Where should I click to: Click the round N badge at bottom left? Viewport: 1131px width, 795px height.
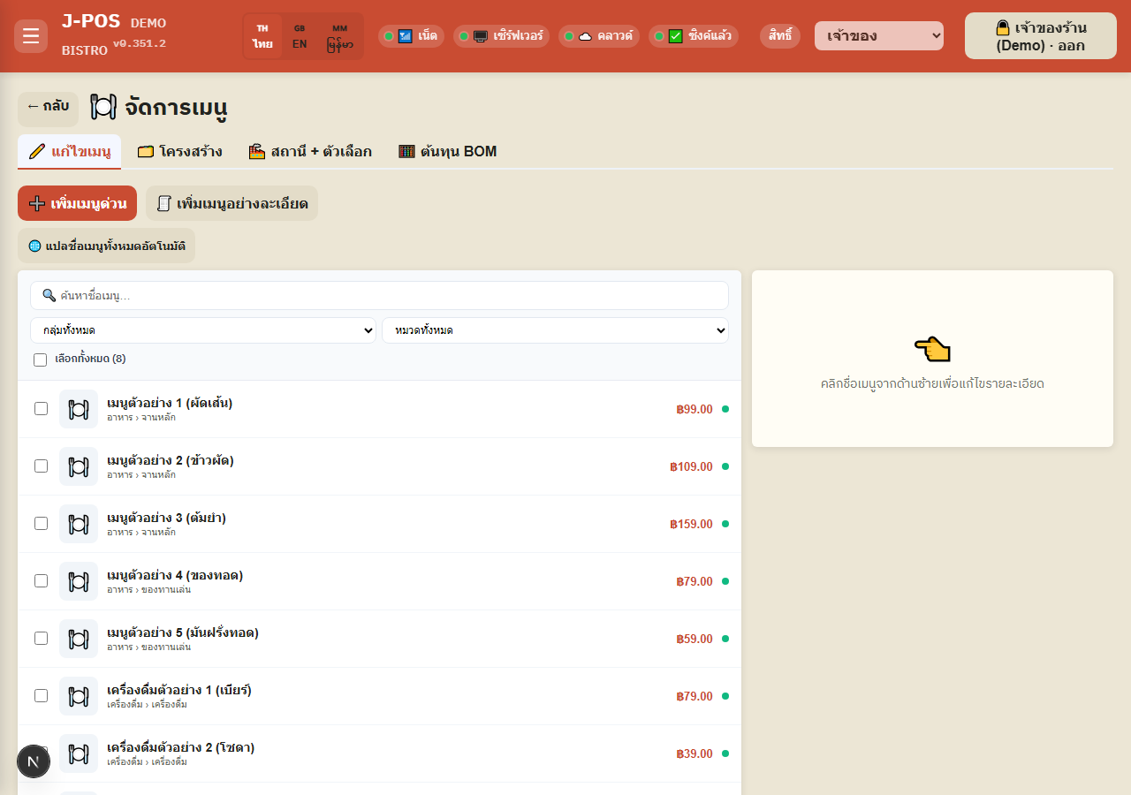[x=34, y=761]
